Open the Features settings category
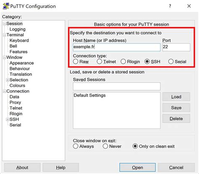199x174 pixels. click(x=18, y=52)
